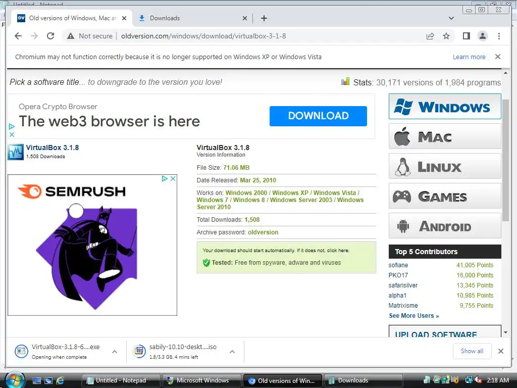Click the AdChoices icon on Semrush ad
Screen dimensions: 517x388
click(x=165, y=178)
